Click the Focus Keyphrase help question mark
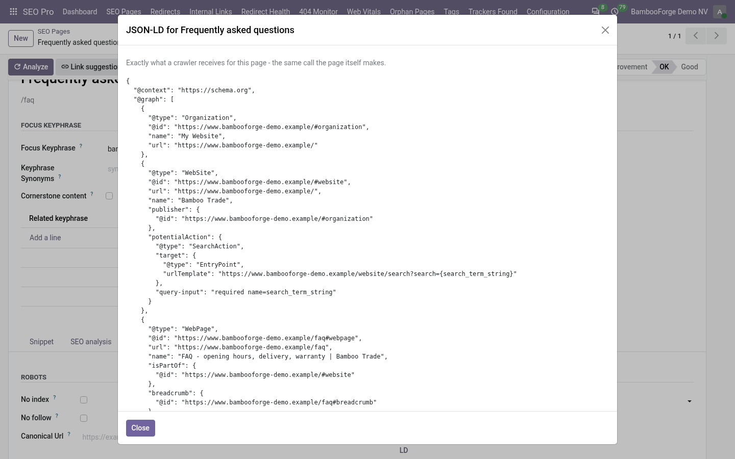 pyautogui.click(x=81, y=146)
